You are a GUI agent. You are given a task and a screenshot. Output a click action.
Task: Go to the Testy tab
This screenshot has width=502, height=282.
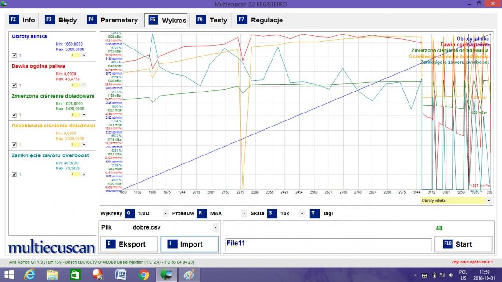click(x=212, y=20)
